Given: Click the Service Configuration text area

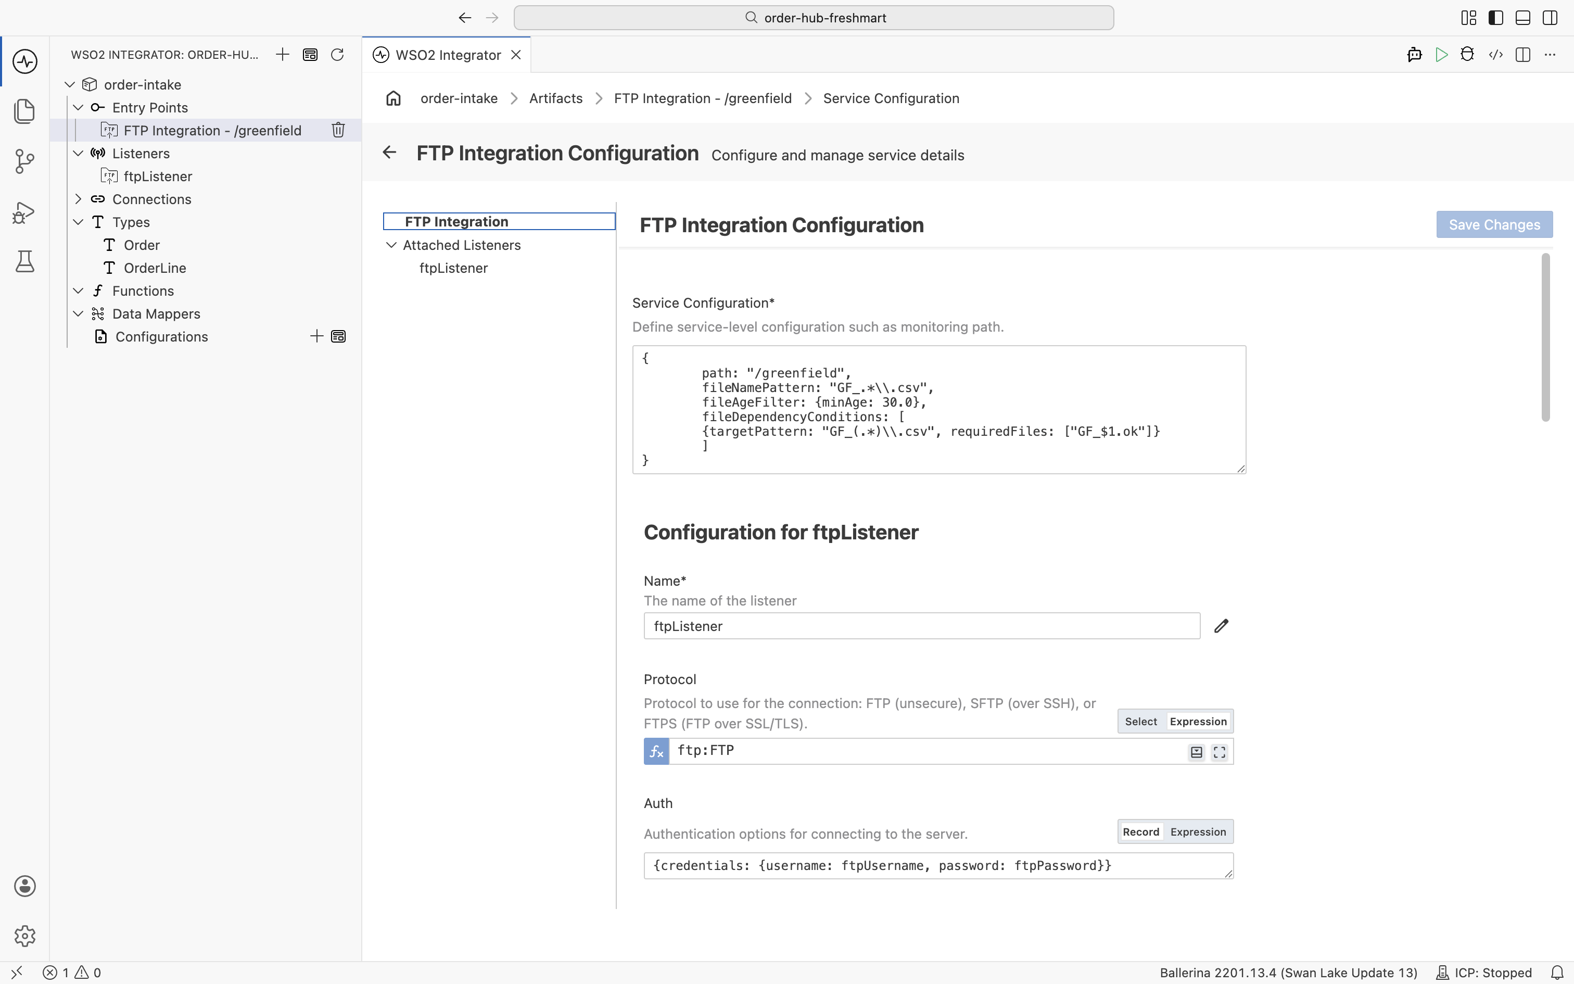Looking at the screenshot, I should [x=938, y=409].
